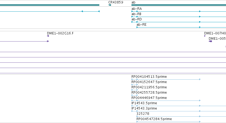Select the RP004152647.5prime short arrow

(135, 85)
